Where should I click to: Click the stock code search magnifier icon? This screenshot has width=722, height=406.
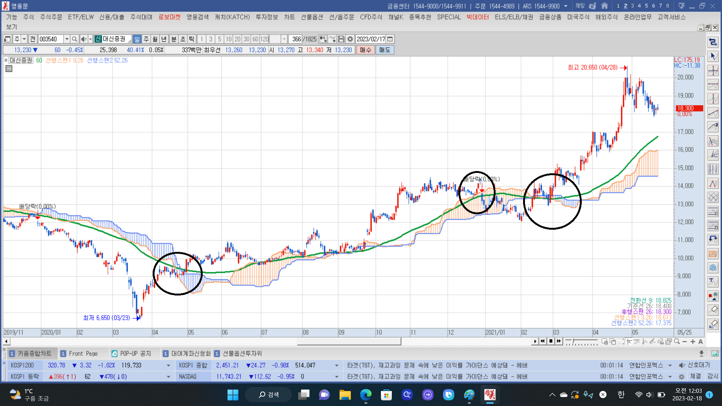pos(74,39)
